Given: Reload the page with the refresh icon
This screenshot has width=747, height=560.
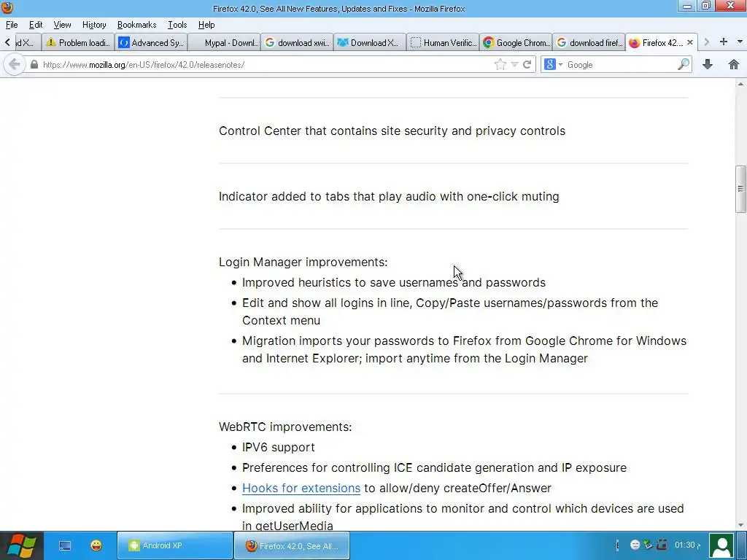Looking at the screenshot, I should point(527,64).
